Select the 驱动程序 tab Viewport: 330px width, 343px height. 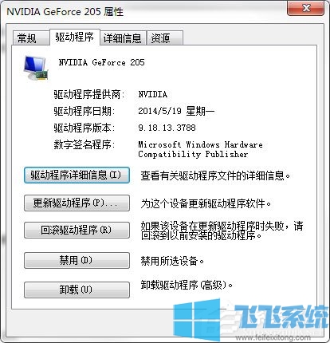[x=75, y=37]
